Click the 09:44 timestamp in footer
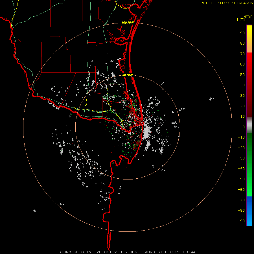The height and width of the screenshot is (254, 254). coord(189,252)
